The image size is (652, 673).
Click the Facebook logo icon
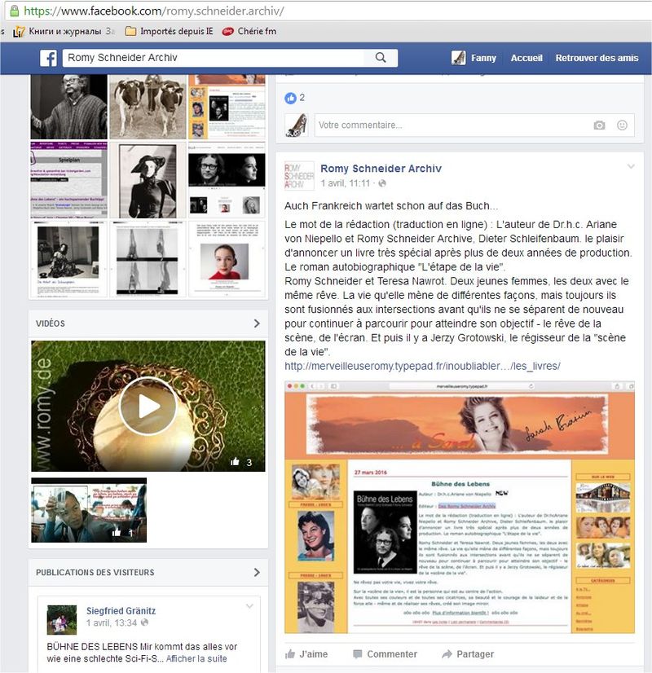point(48,58)
